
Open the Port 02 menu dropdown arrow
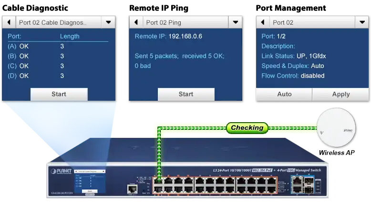tap(362, 22)
